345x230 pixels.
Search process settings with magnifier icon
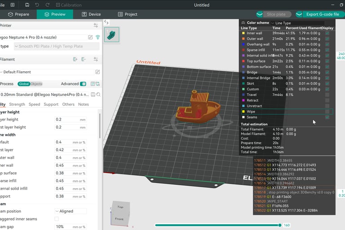coord(98,95)
